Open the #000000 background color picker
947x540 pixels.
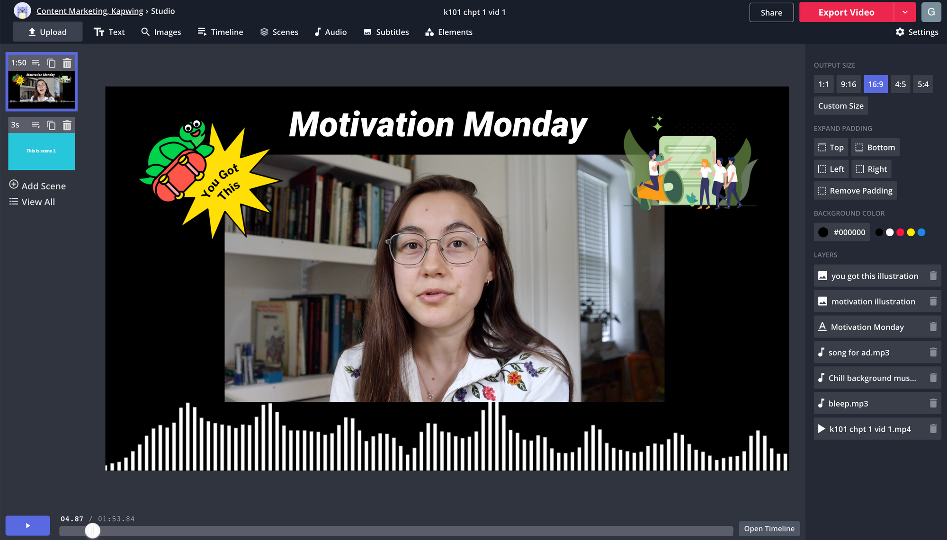[842, 232]
